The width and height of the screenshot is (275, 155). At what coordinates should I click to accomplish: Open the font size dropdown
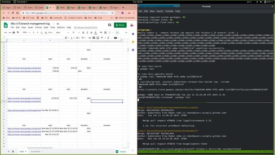click(76, 33)
